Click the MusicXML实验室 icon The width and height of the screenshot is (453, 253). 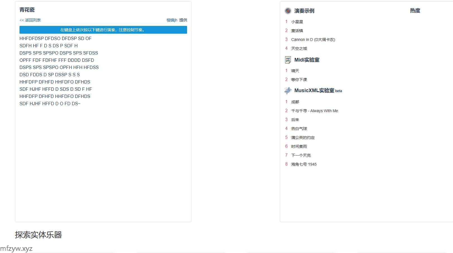point(288,90)
